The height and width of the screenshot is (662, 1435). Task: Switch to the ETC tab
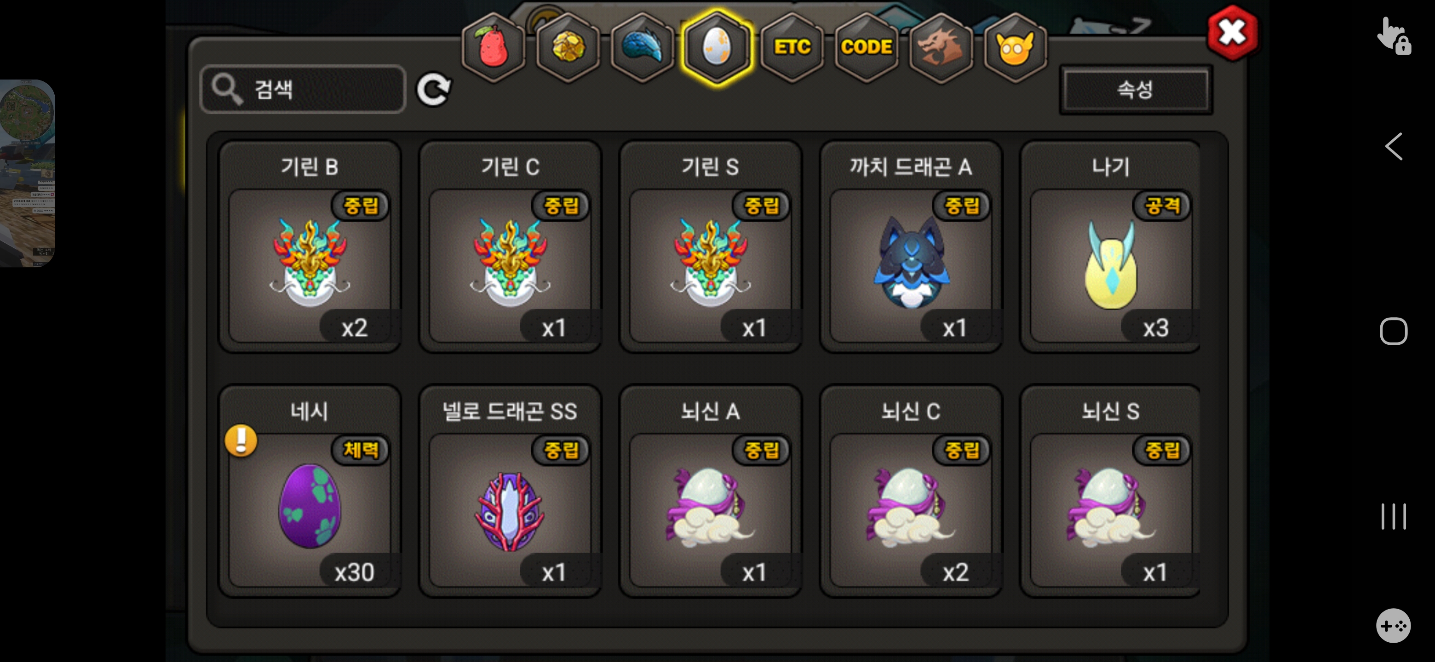(x=792, y=47)
